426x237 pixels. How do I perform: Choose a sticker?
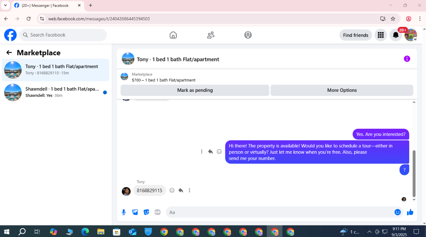tap(146, 212)
